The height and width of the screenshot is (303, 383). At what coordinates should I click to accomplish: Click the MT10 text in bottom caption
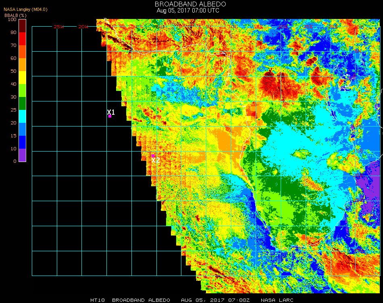98,300
